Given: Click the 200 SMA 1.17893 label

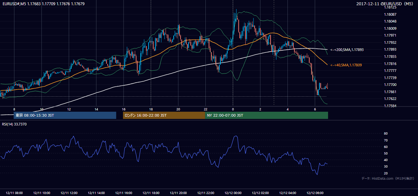Looking at the screenshot, I should point(347,50).
